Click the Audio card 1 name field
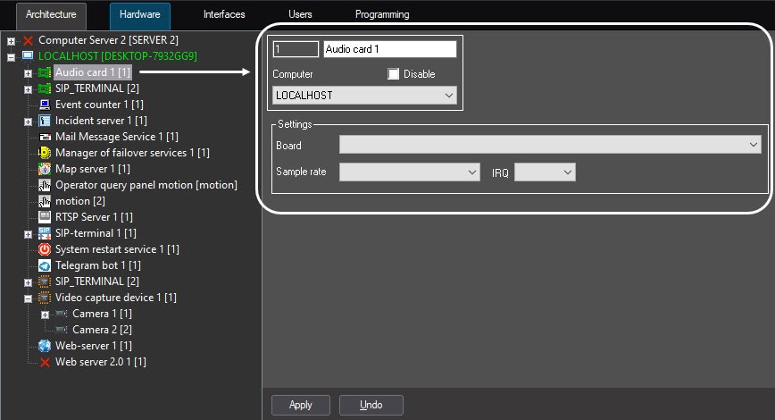The image size is (775, 420). click(389, 49)
